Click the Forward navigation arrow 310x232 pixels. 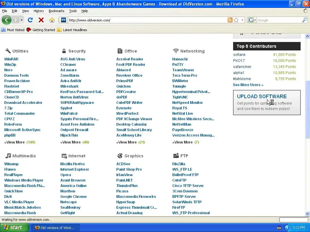[x=16, y=20]
